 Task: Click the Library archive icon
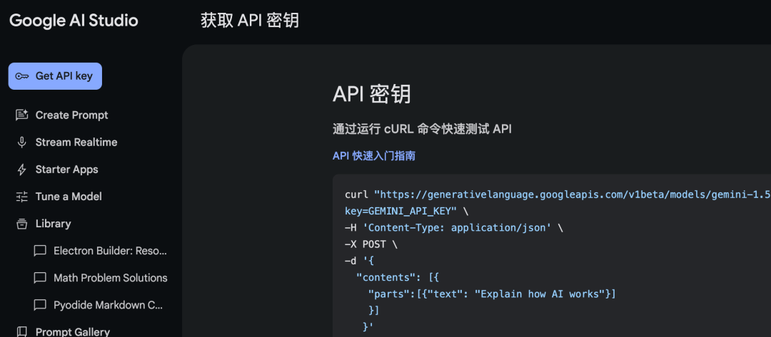(21, 224)
